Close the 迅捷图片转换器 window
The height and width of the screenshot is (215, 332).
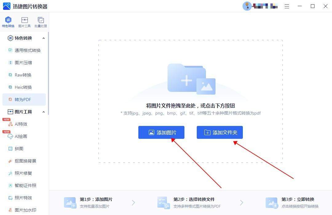click(326, 6)
